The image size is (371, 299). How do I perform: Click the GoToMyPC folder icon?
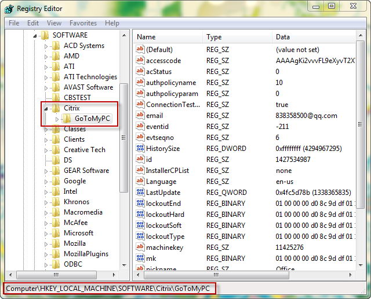click(x=67, y=119)
